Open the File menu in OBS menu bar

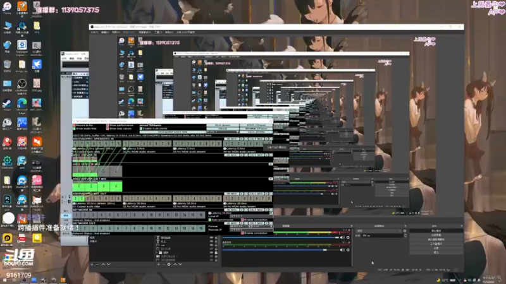click(x=94, y=32)
